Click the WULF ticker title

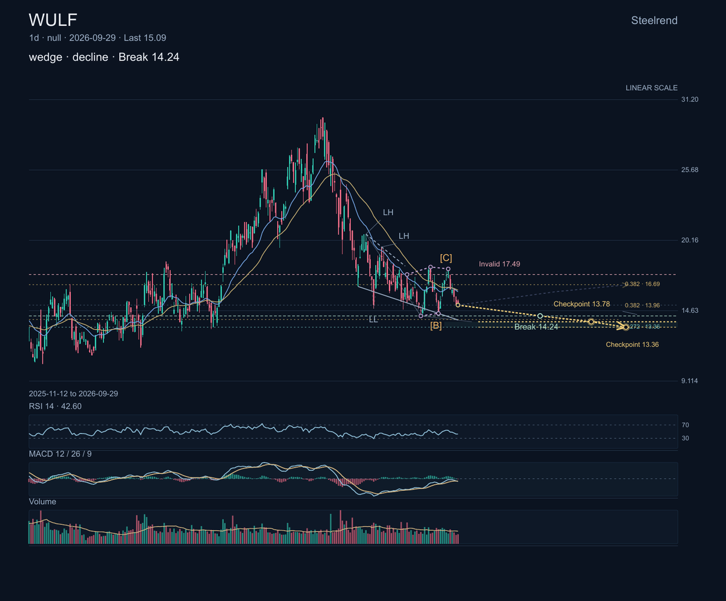point(53,20)
